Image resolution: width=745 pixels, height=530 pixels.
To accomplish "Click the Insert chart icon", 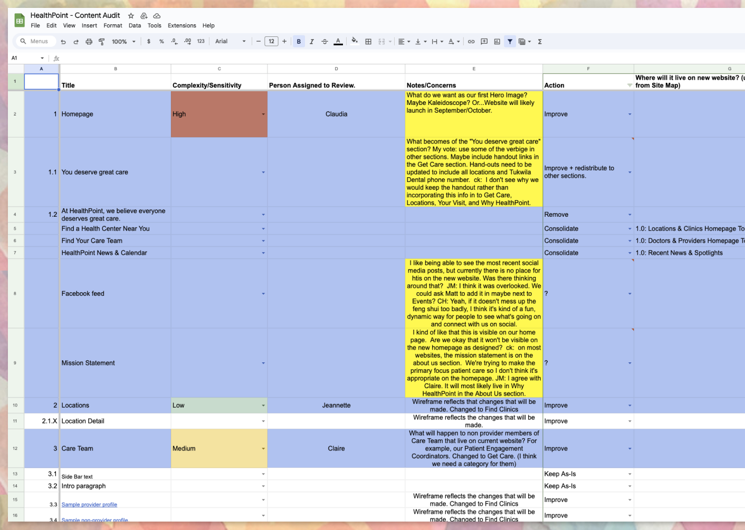I will (x=497, y=42).
